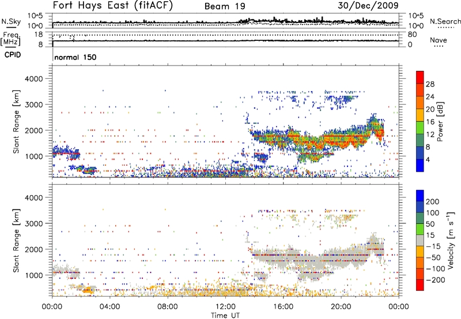This screenshot has height=319, width=461.
Task: Click the '3000' tick of the velocity panel
Action: (34, 223)
